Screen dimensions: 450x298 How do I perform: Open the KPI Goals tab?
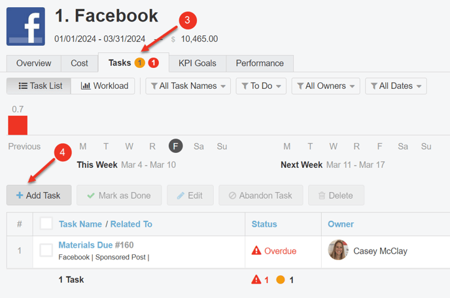pyautogui.click(x=198, y=63)
